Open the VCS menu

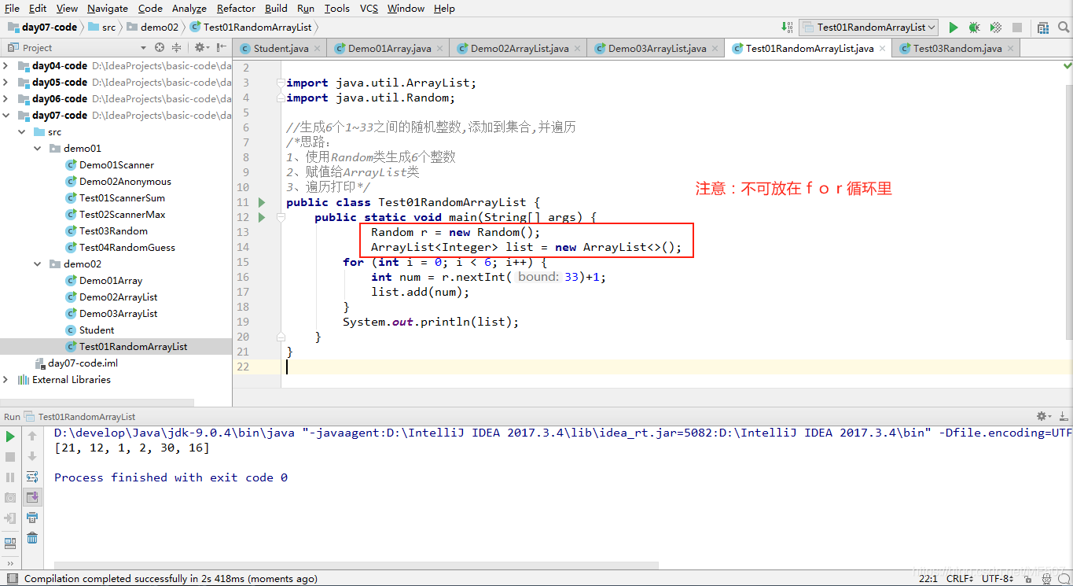pyautogui.click(x=369, y=8)
